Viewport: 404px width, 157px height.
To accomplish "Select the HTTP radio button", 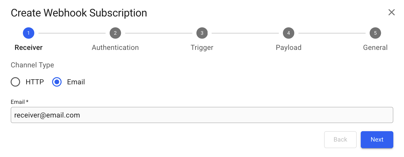I will tap(16, 82).
